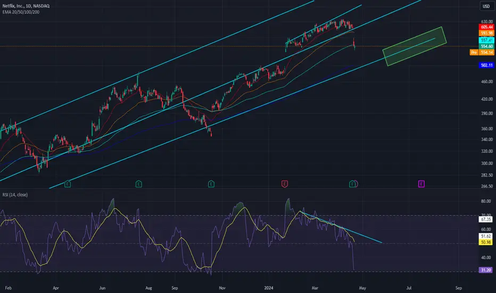Click the 266.50 price axis tick
The height and width of the screenshot is (293, 496).
[x=487, y=186]
